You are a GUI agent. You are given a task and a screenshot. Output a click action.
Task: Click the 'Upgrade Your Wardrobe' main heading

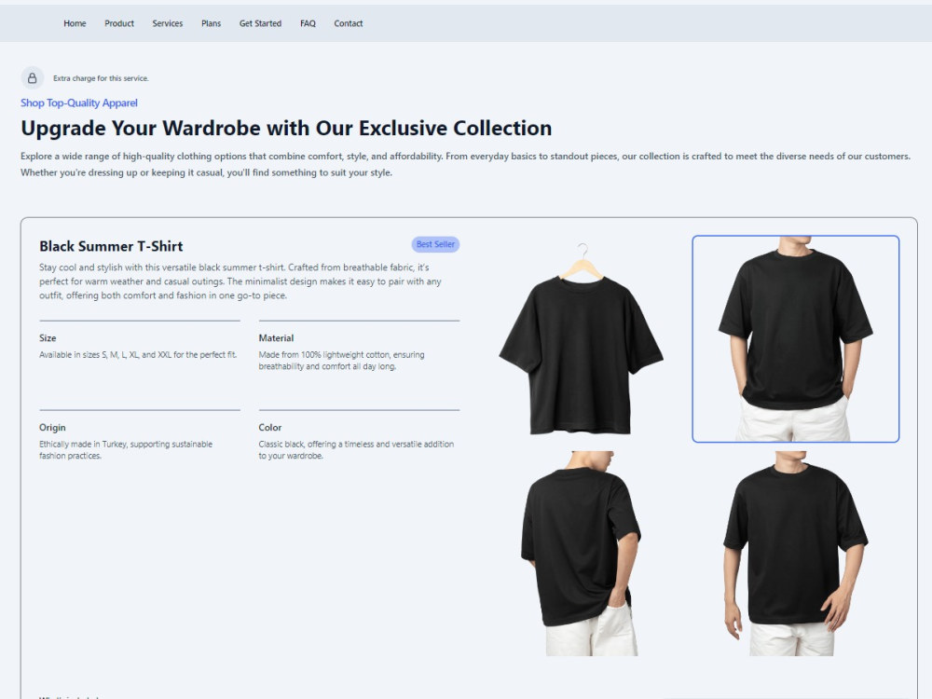pyautogui.click(x=286, y=129)
